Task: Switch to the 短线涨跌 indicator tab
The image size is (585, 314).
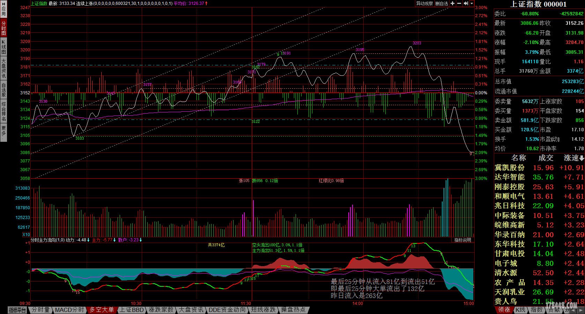Action: pos(263,310)
